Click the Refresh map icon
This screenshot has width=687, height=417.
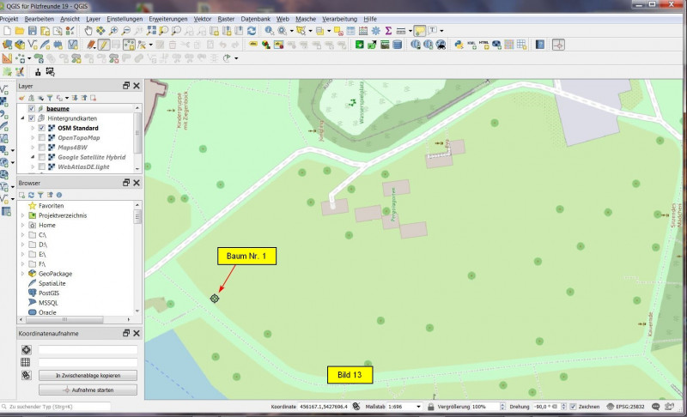coord(251,31)
